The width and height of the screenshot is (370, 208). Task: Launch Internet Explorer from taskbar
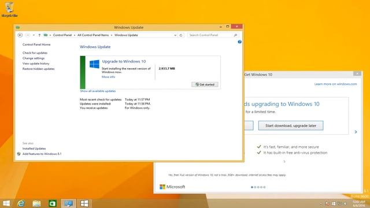tap(21, 203)
